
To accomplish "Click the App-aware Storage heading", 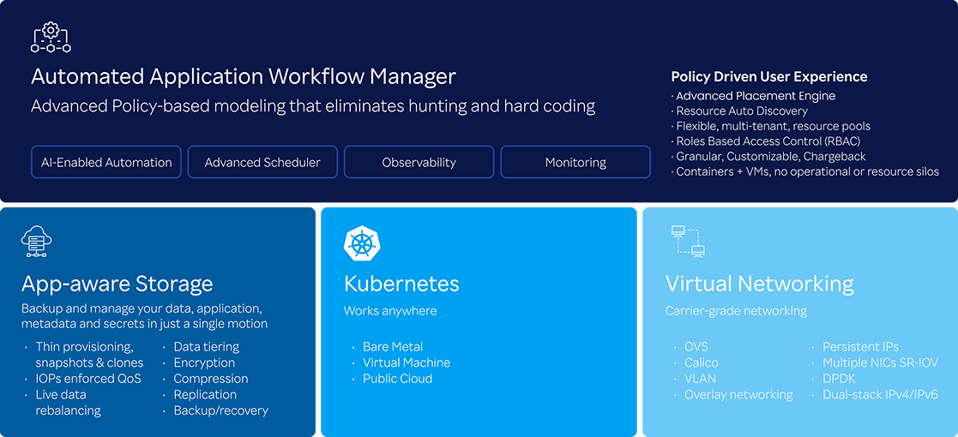I will click(117, 284).
